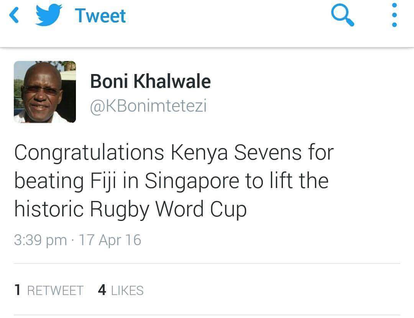Go back using the left arrow
This screenshot has width=414, height=318.
tap(14, 16)
